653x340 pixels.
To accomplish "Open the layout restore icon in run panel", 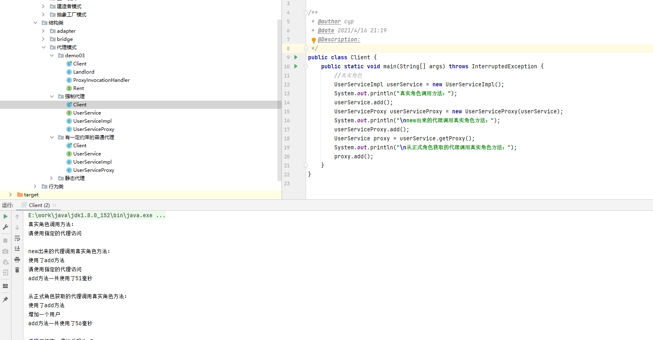I will pos(5,286).
